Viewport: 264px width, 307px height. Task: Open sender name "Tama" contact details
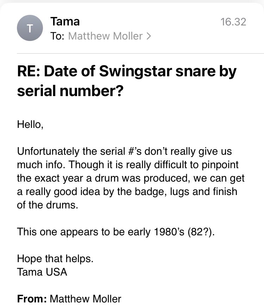point(65,21)
